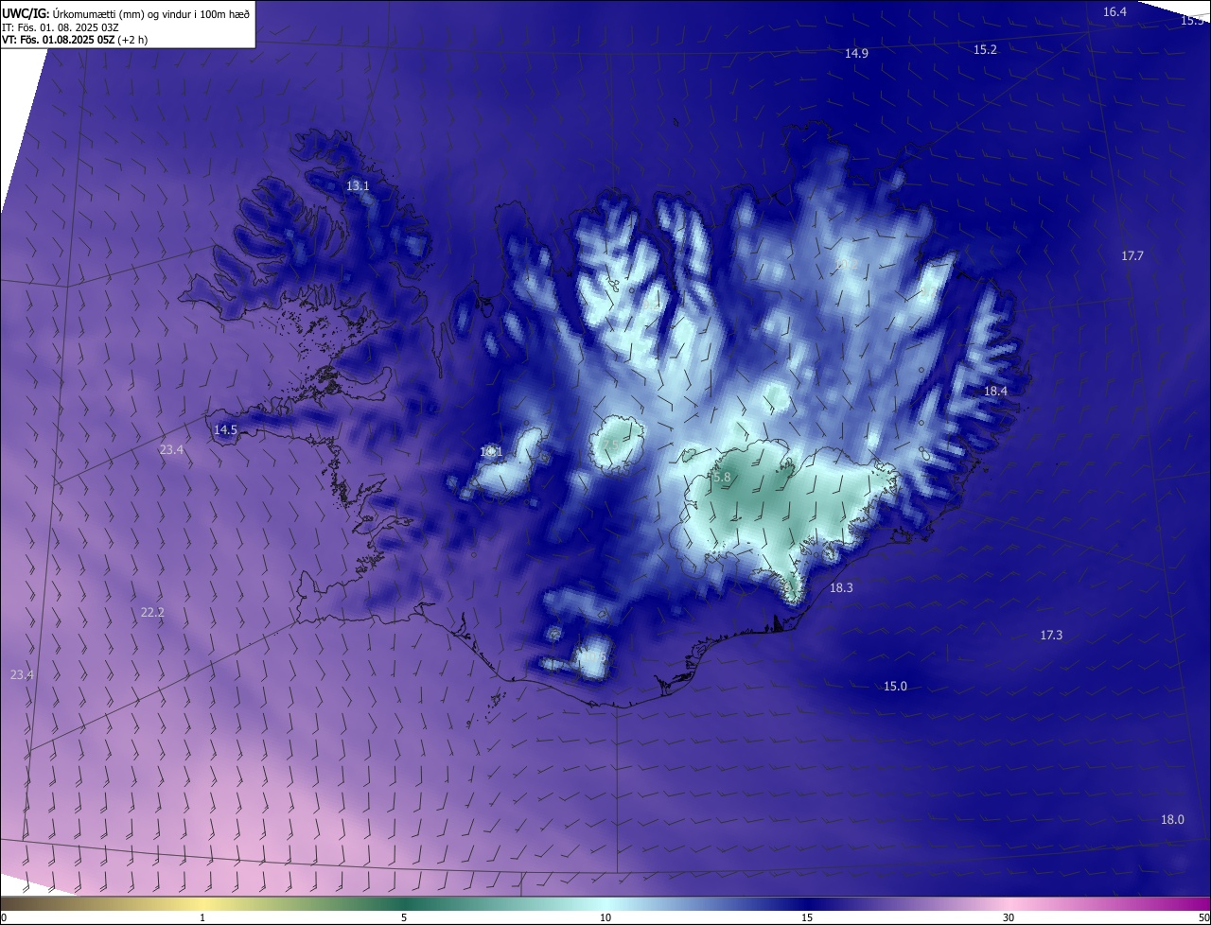
Task: Select the 18.0 map value
Action: (1172, 820)
